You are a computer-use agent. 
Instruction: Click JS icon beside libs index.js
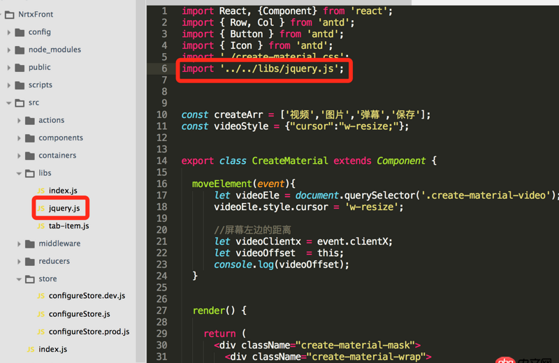41,191
